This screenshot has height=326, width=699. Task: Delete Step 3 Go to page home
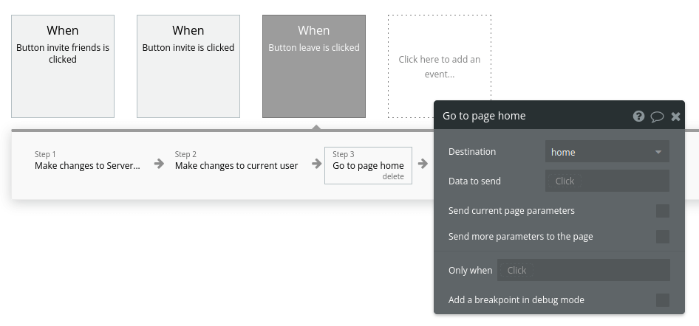click(393, 177)
